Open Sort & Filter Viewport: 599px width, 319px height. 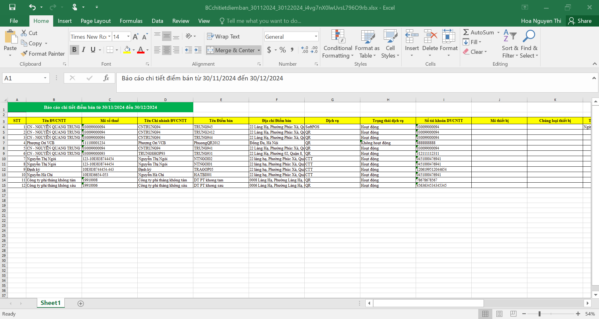[510, 44]
